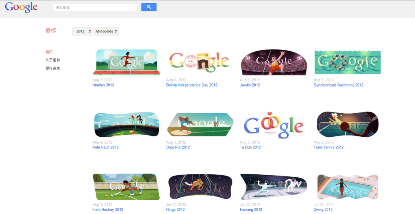
Task: Open the Shot Put 2012 link
Action: tap(178, 147)
